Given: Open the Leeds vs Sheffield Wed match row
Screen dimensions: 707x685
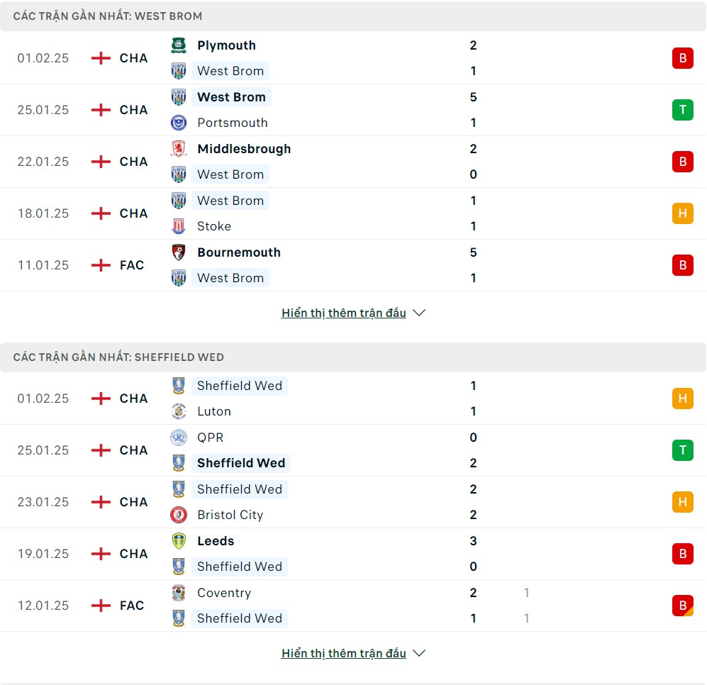Looking at the screenshot, I should pos(353,554).
